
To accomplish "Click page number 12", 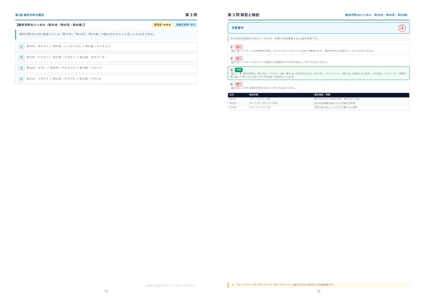I will pos(106,291).
